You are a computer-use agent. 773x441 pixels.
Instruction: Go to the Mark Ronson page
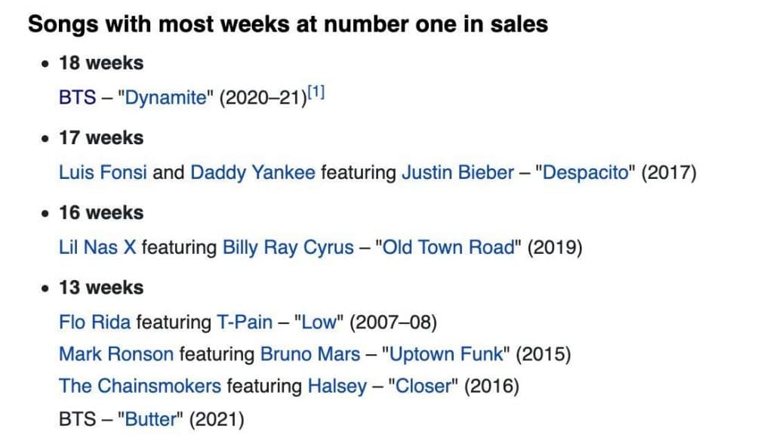116,354
